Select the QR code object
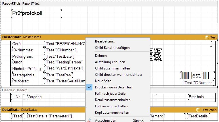This screenshot has height=122, width=219. coord(156,55)
